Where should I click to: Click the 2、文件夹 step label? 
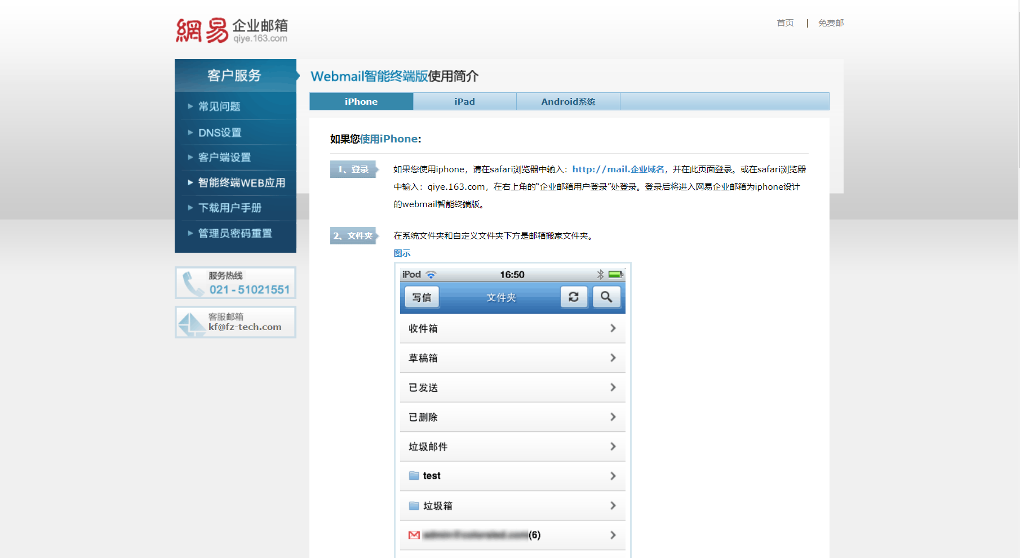pos(353,236)
